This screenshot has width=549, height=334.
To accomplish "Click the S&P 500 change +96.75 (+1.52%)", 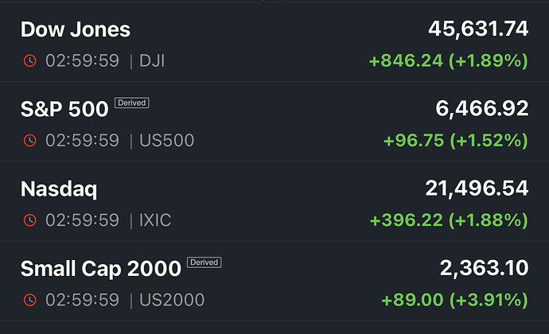I will coord(455,141).
